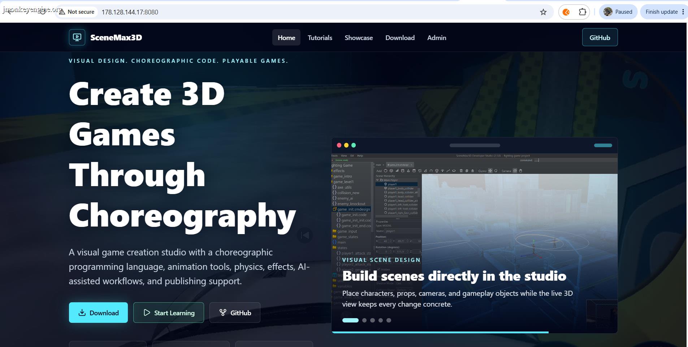Screen dimensions: 688x347
Task: Switch to the Showcase page
Action: click(359, 38)
